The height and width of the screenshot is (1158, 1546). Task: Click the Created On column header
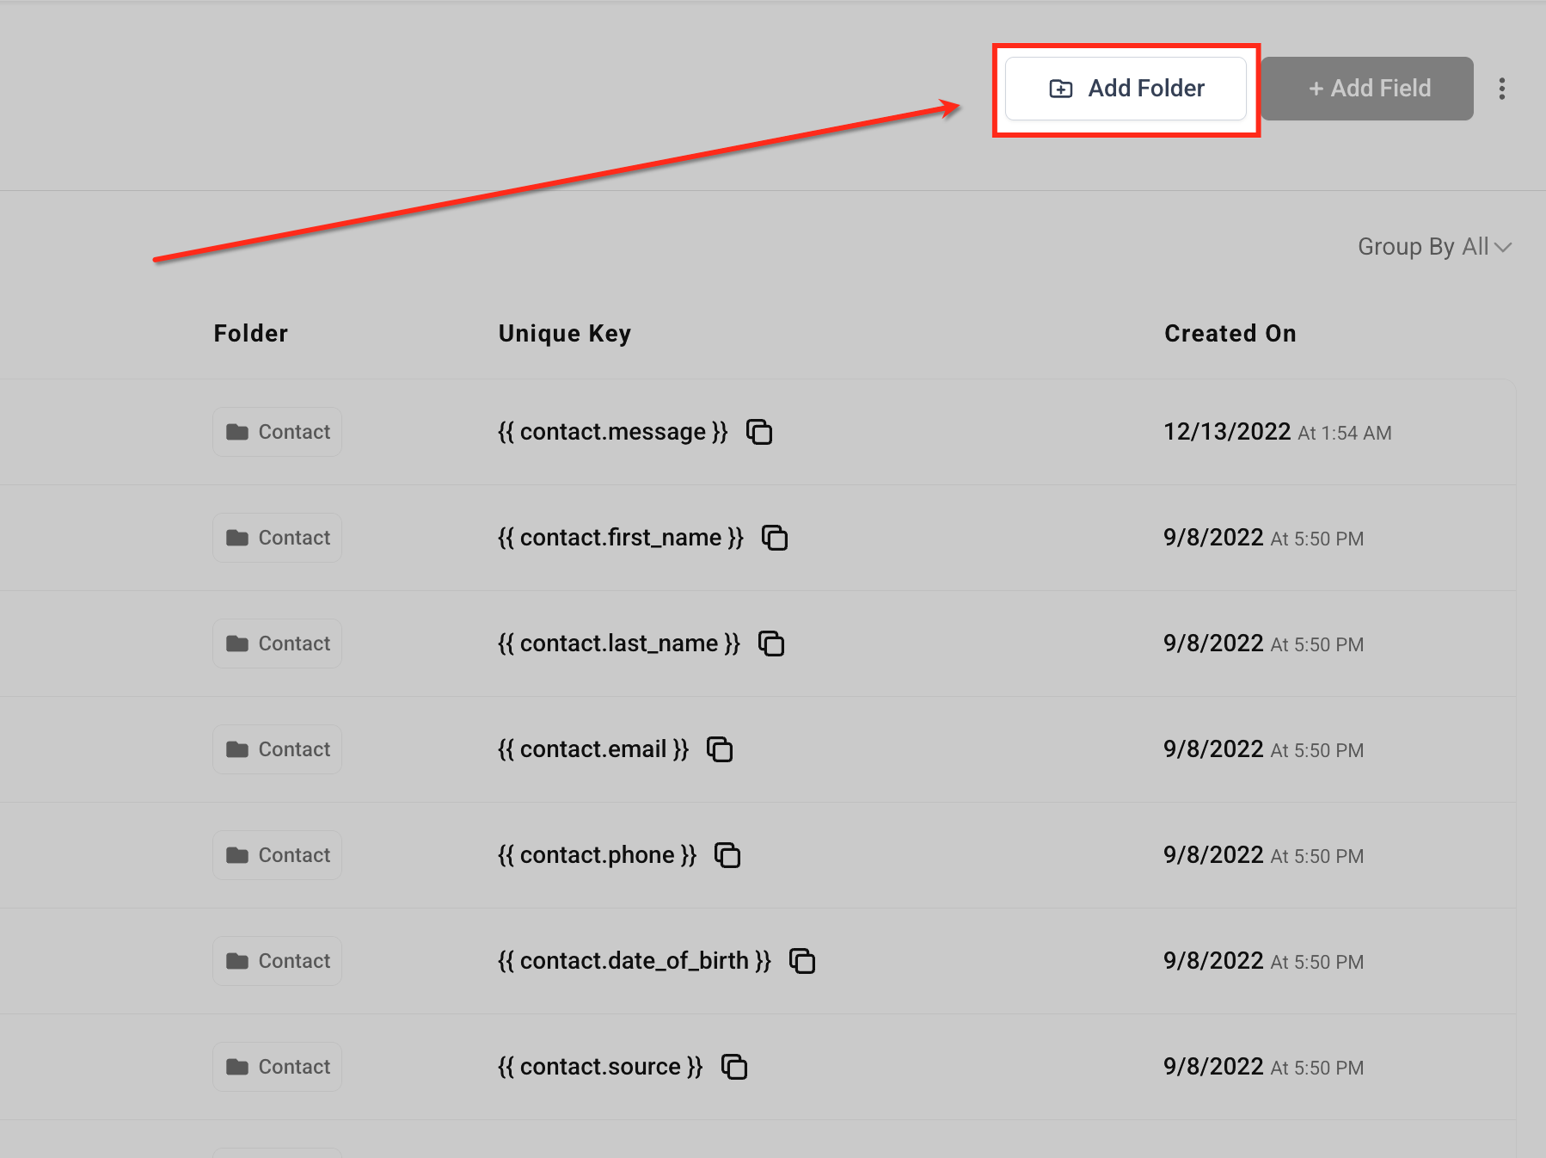[x=1230, y=334]
